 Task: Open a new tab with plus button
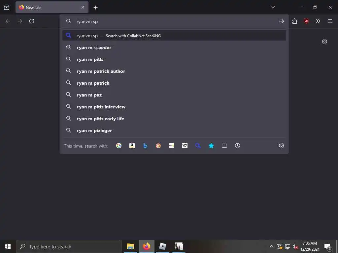point(95,8)
